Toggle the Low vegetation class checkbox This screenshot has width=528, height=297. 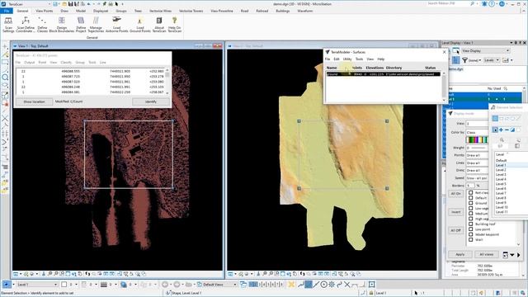click(x=471, y=209)
